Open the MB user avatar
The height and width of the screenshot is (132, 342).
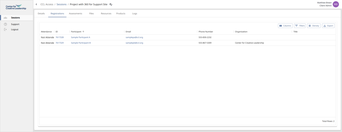[x=336, y=4]
